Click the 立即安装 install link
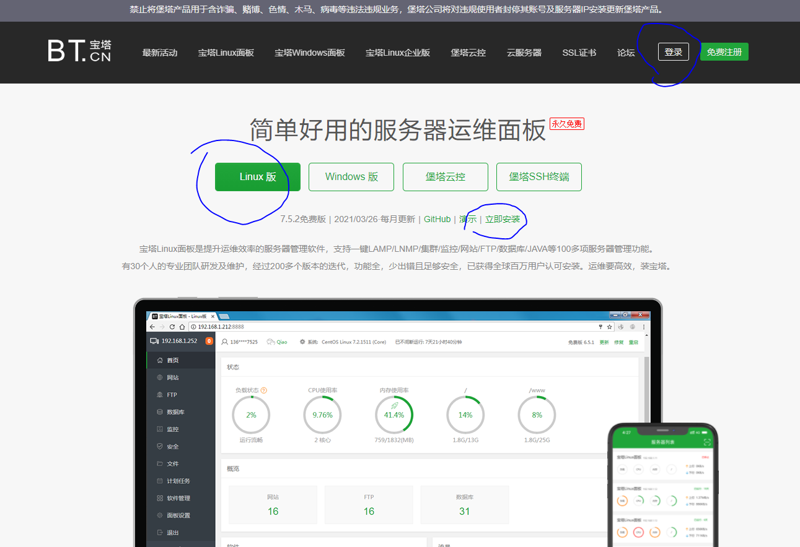Image resolution: width=800 pixels, height=547 pixels. tap(503, 219)
